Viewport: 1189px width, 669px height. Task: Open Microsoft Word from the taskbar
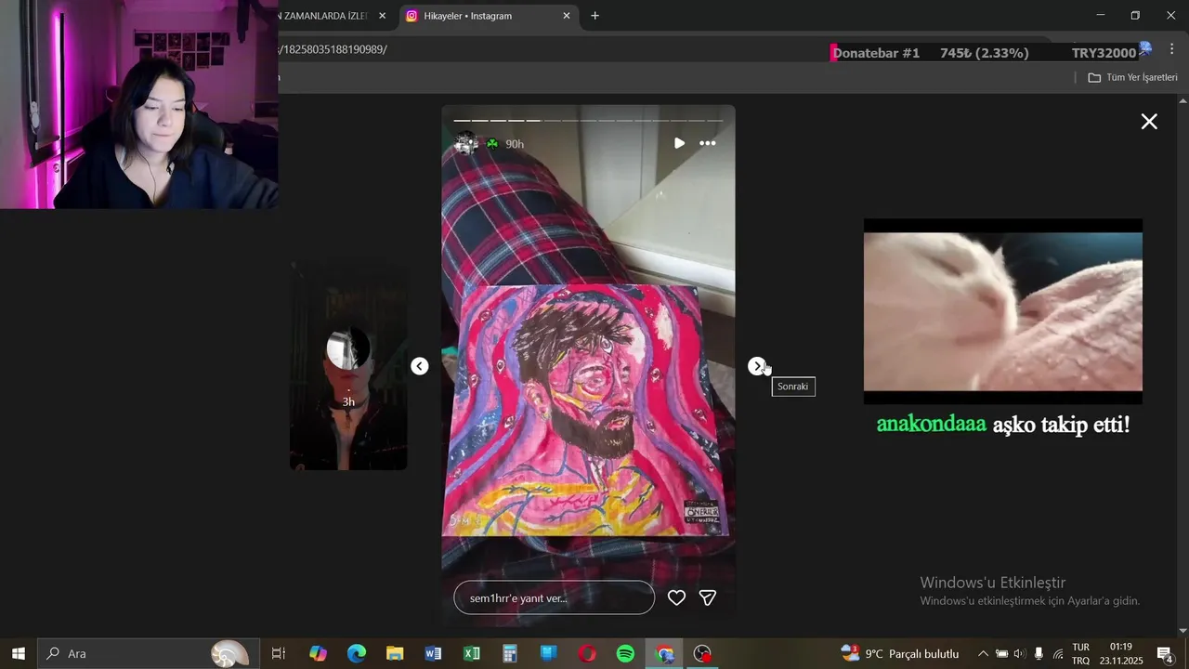tap(433, 653)
